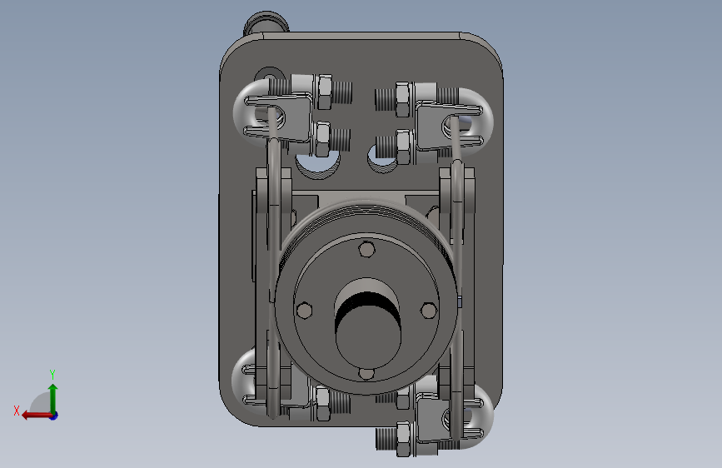This screenshot has width=722, height=468.
Task: Select the small round hole in plate's top-left corner
Action: coord(268,75)
